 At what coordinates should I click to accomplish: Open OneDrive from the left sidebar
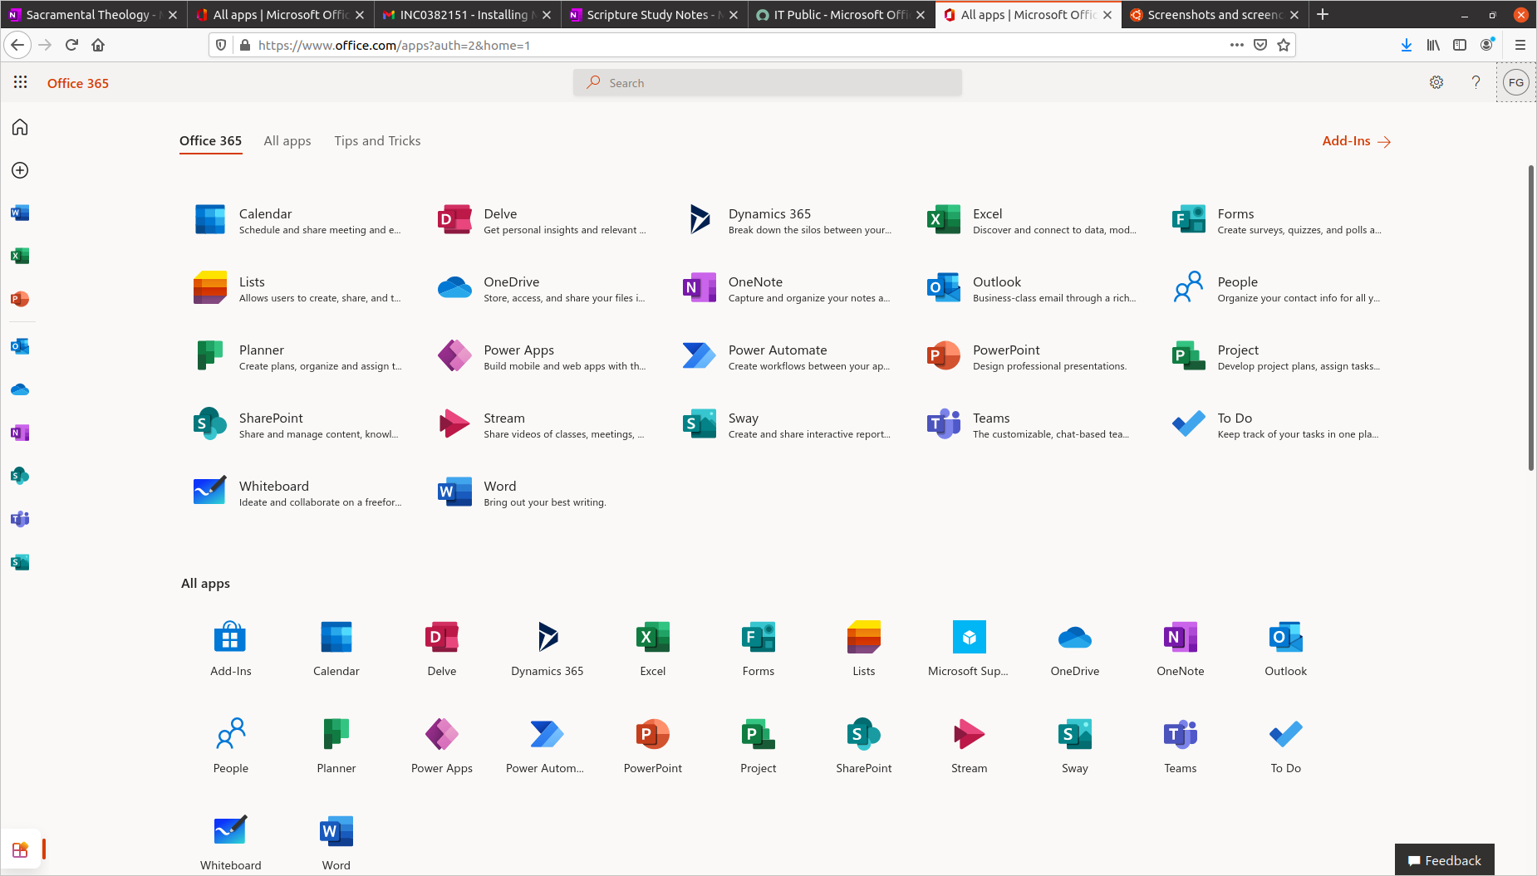(x=20, y=389)
